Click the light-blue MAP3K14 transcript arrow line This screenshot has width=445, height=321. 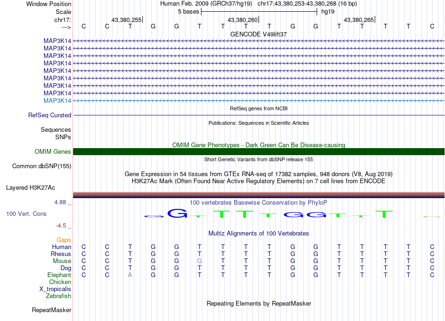click(x=259, y=101)
